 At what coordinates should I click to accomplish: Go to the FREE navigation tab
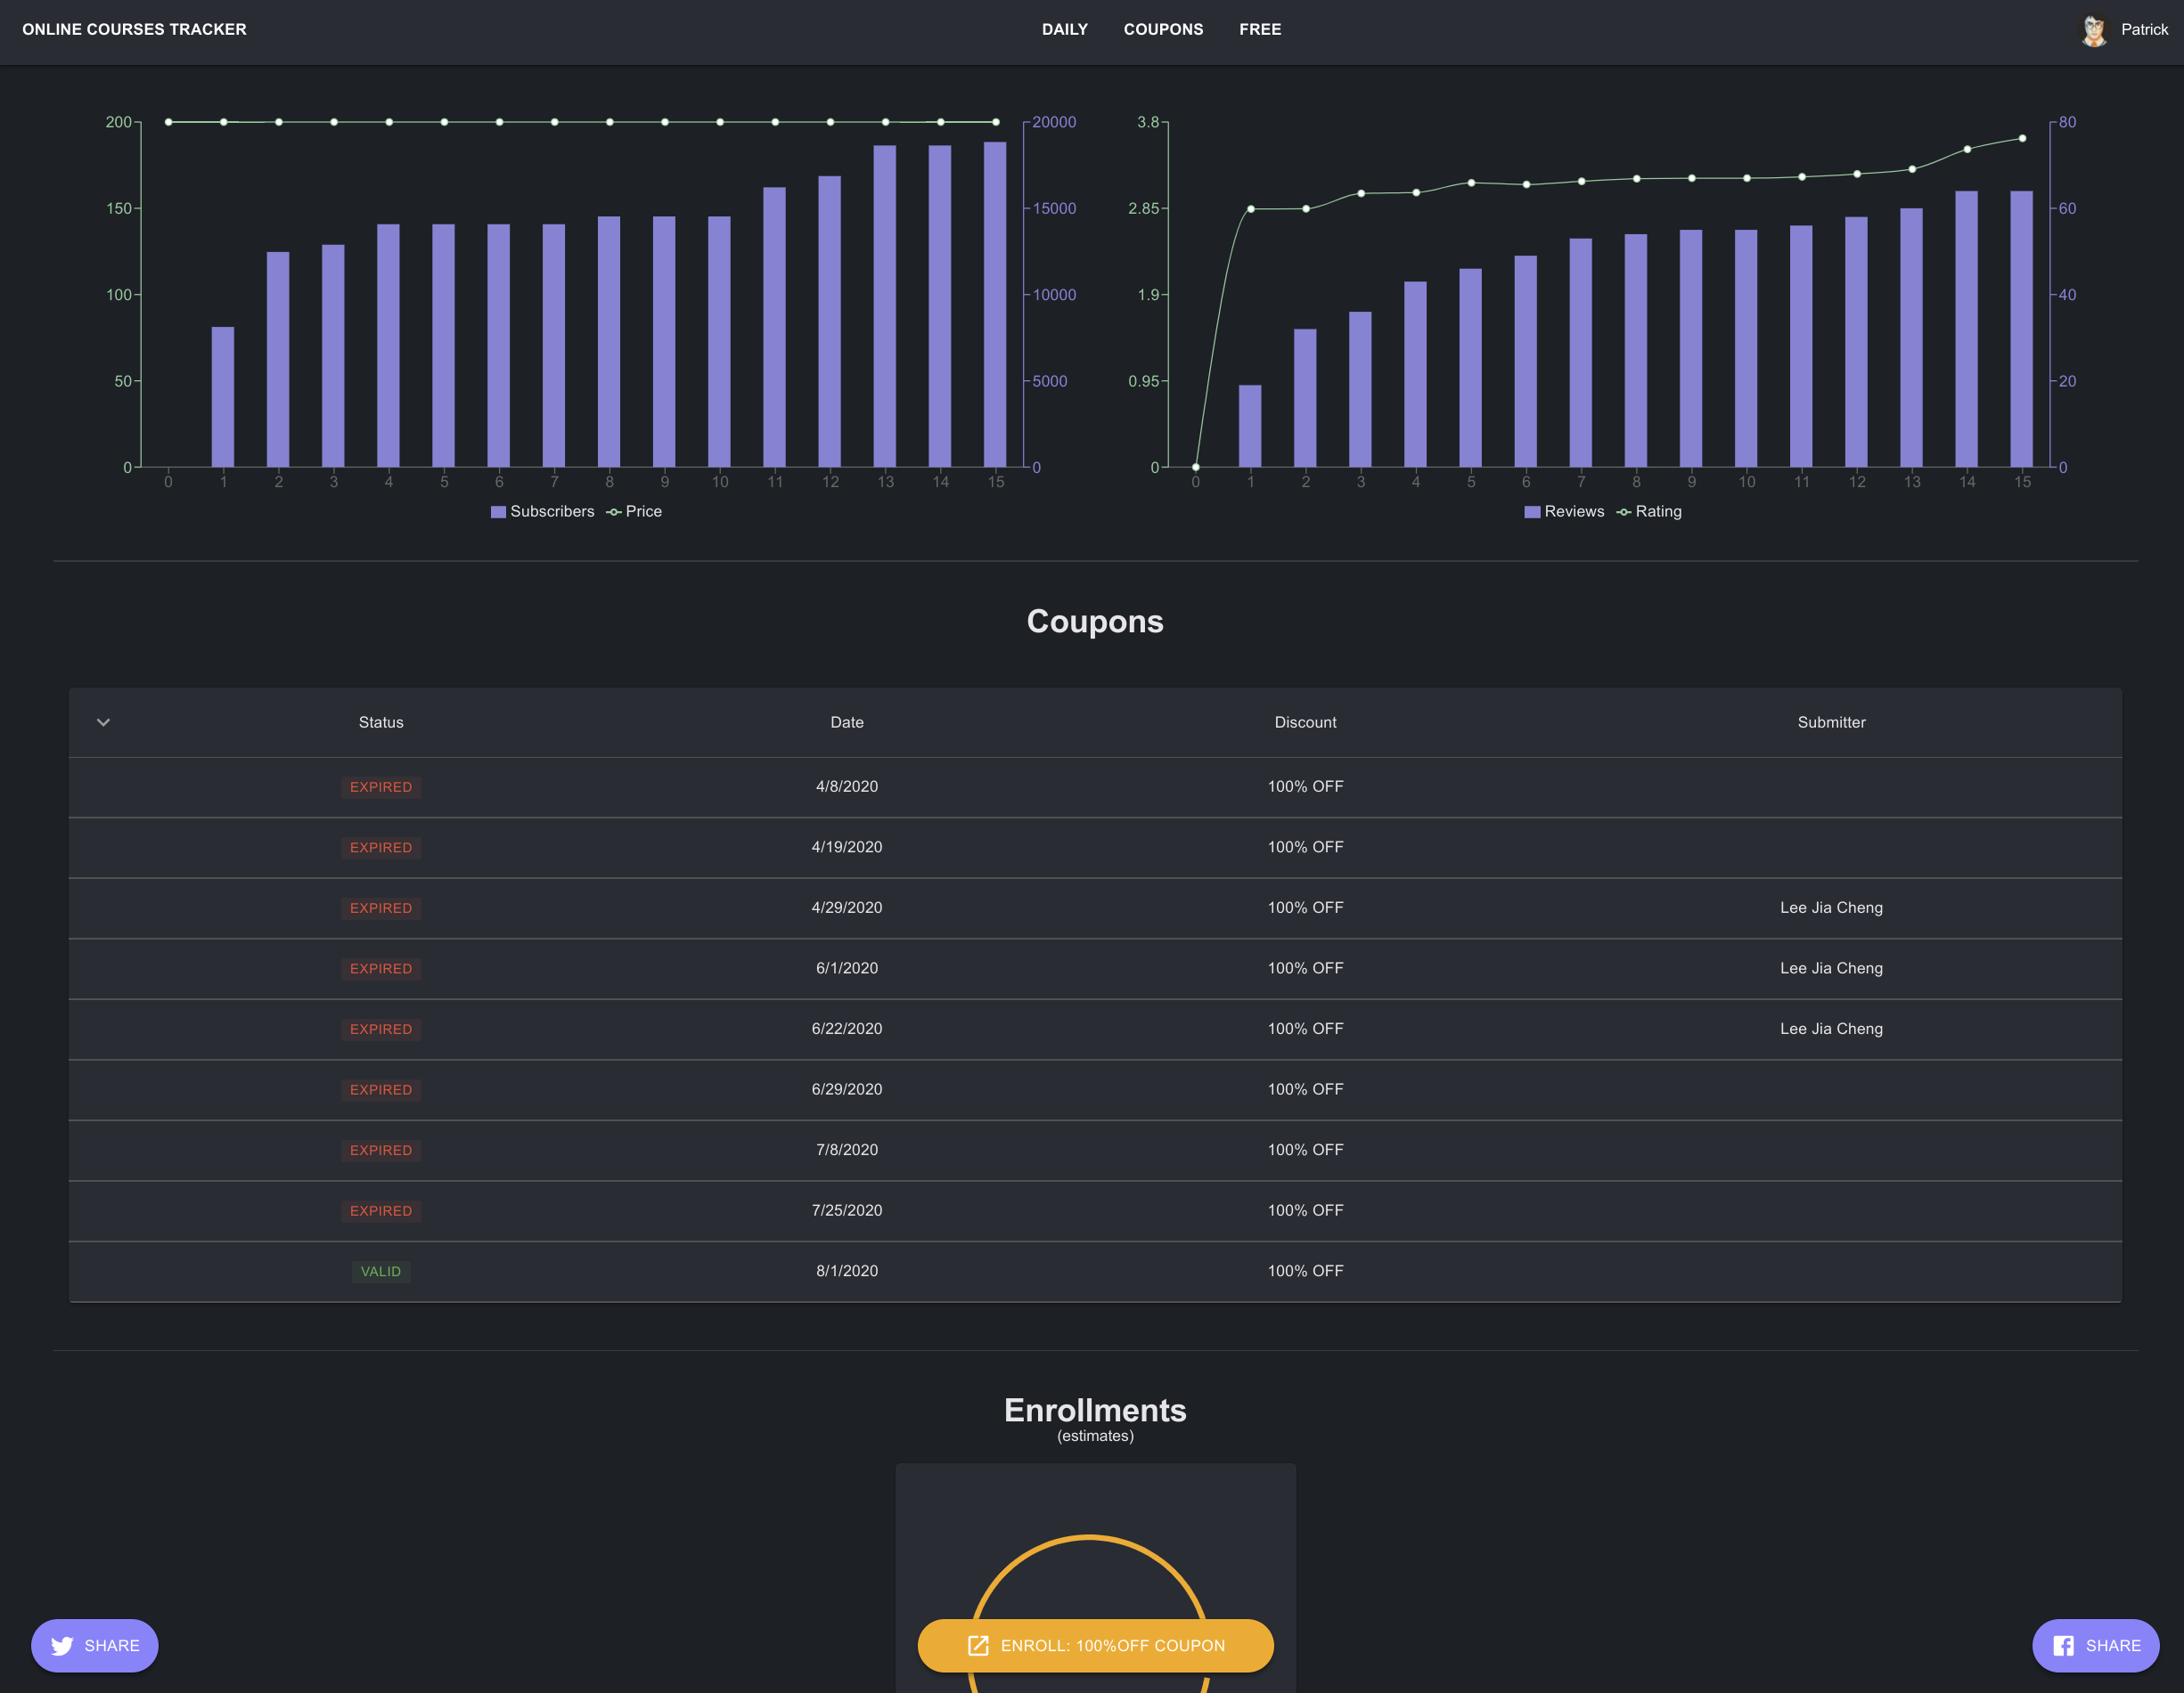(1259, 29)
